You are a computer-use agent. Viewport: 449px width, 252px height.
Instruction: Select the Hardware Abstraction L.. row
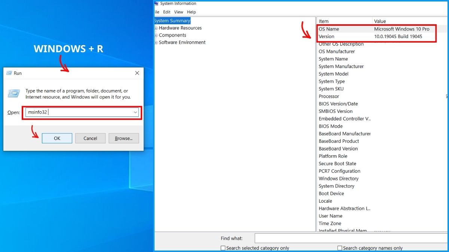coord(382,208)
